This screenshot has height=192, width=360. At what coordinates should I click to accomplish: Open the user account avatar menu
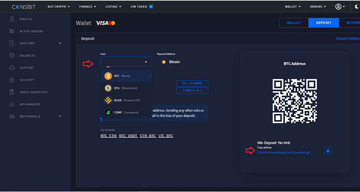[340, 7]
